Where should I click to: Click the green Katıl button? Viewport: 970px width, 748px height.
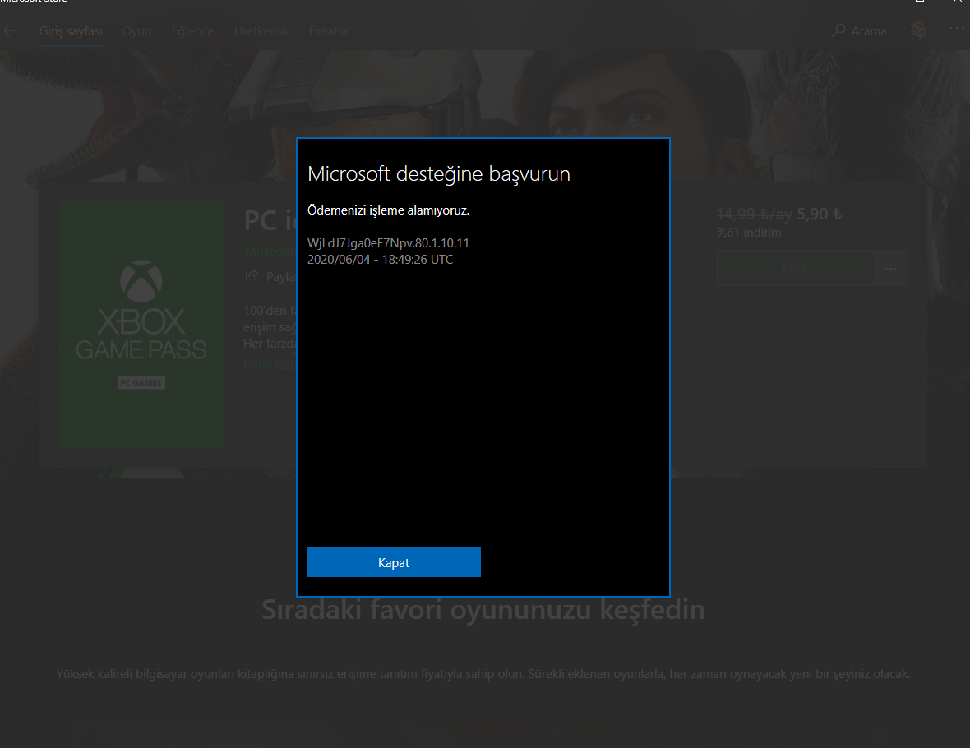[x=794, y=268]
